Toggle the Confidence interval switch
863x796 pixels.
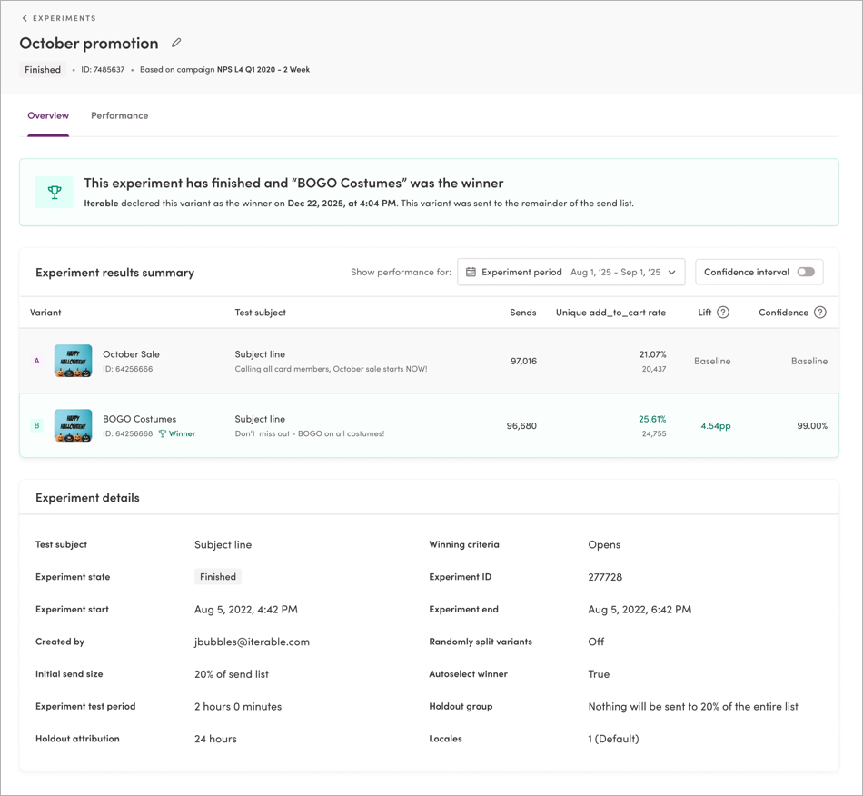[806, 272]
